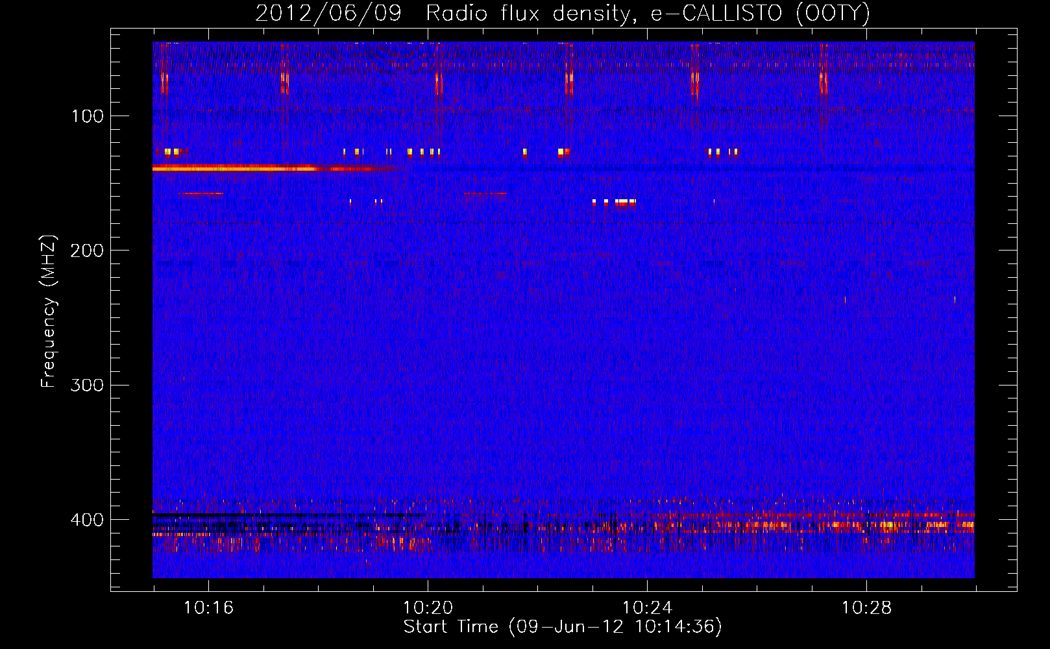
Task: Click the 'Frequency (MHZ)' axis label
Action: click(49, 312)
